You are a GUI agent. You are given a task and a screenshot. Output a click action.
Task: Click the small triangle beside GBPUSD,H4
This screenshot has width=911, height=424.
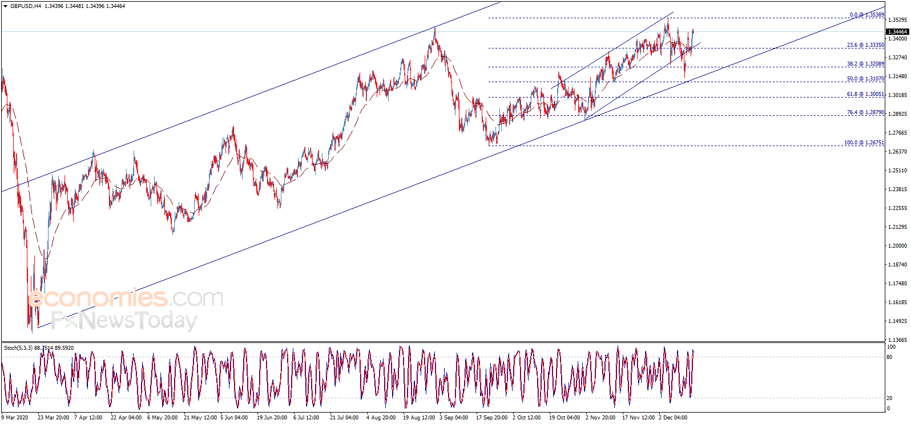5,6
